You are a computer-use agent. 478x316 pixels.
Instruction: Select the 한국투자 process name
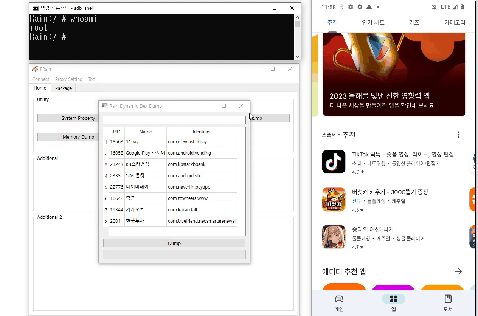146,221
